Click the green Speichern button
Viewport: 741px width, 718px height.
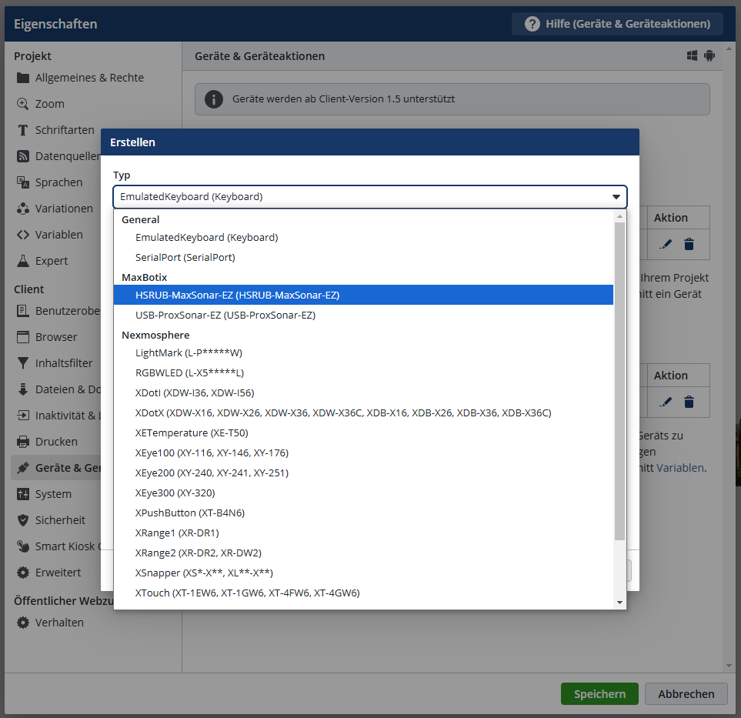click(599, 694)
